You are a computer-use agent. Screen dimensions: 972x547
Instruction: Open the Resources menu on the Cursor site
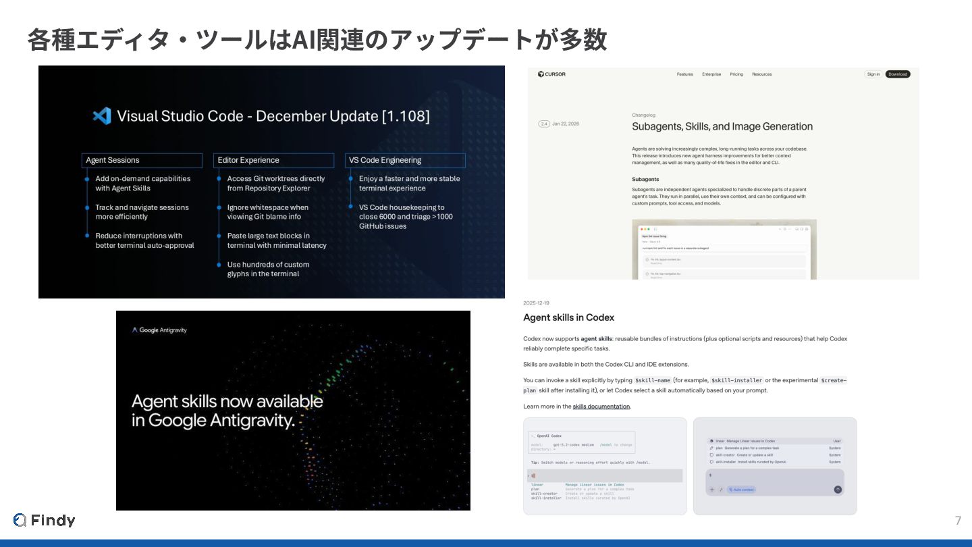point(761,74)
